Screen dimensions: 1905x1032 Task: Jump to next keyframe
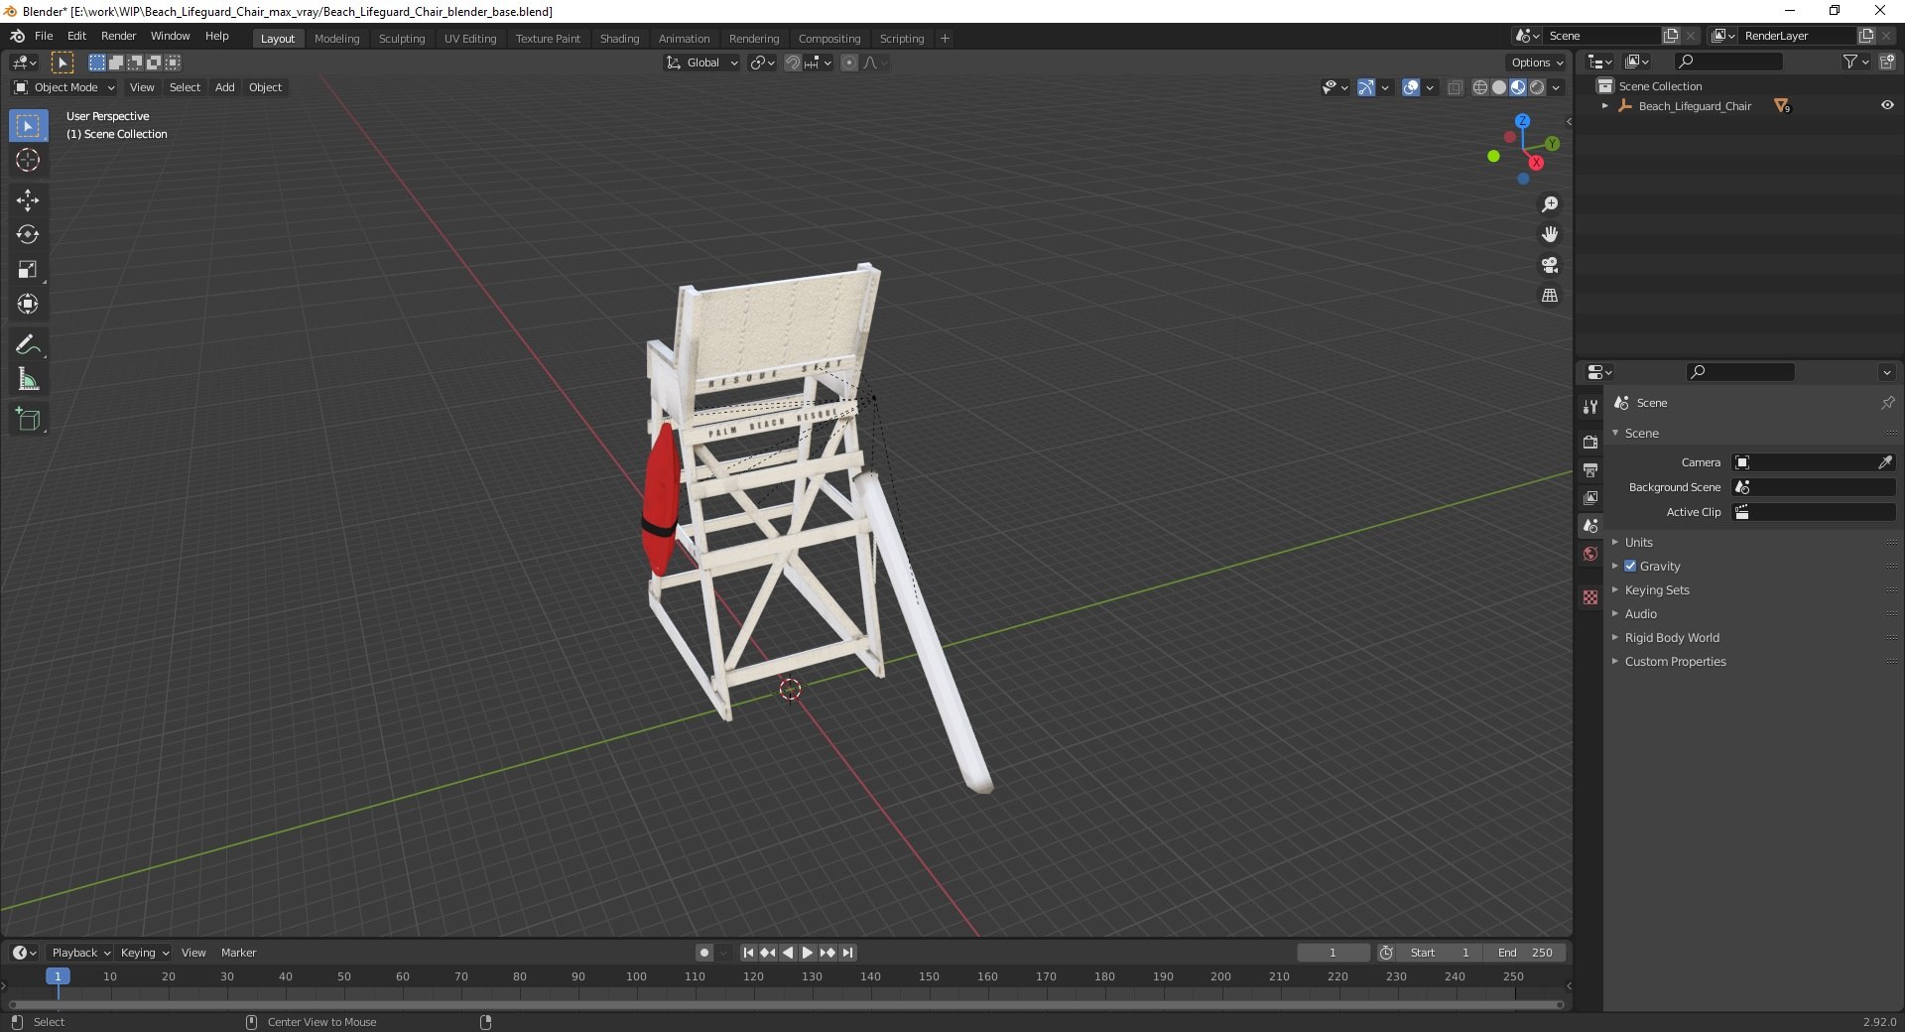(x=827, y=953)
